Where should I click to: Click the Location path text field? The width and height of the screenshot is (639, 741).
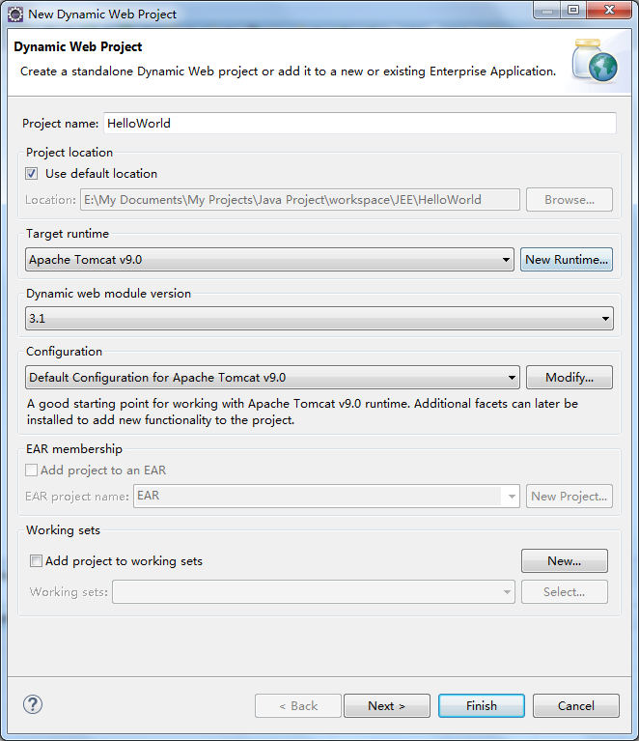[x=299, y=200]
